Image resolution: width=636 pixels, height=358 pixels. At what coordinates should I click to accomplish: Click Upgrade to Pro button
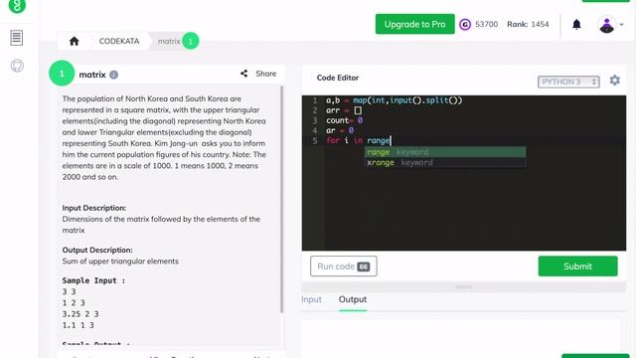pos(415,24)
